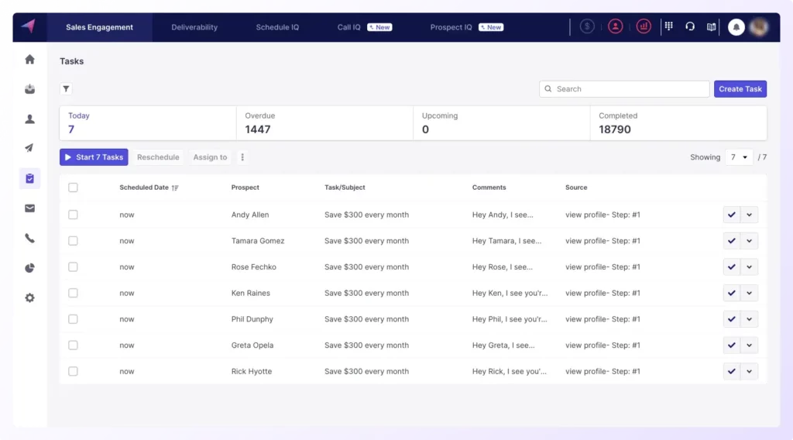Check the Rose Fechko row checkbox
793x440 pixels.
point(73,267)
